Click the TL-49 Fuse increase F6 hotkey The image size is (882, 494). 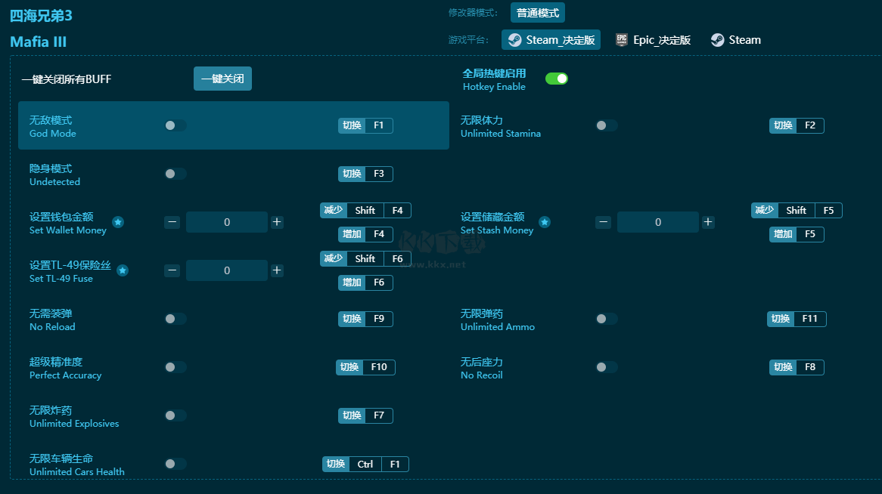pos(365,283)
